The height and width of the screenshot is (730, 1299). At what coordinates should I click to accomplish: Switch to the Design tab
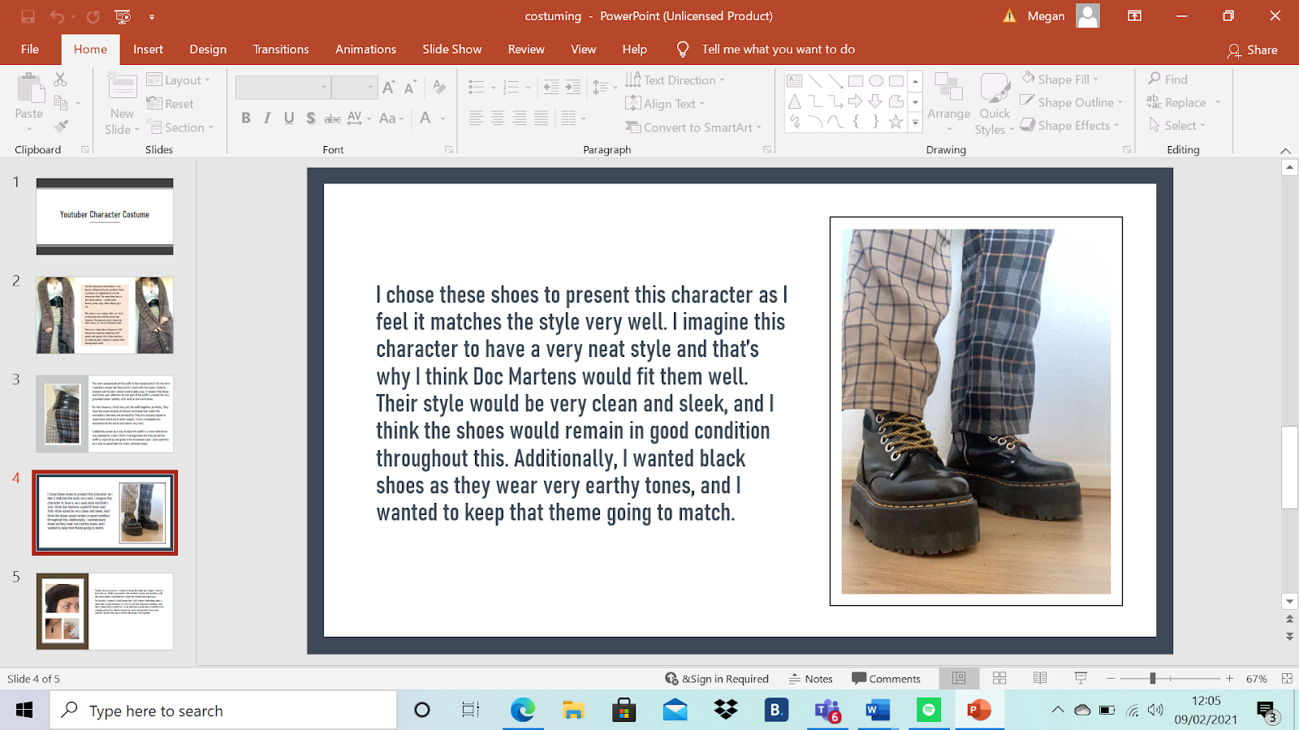[x=208, y=49]
